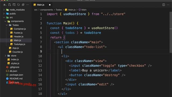The width and height of the screenshot is (172, 97).
Task: Open db.json file
Action: pos(13,71)
